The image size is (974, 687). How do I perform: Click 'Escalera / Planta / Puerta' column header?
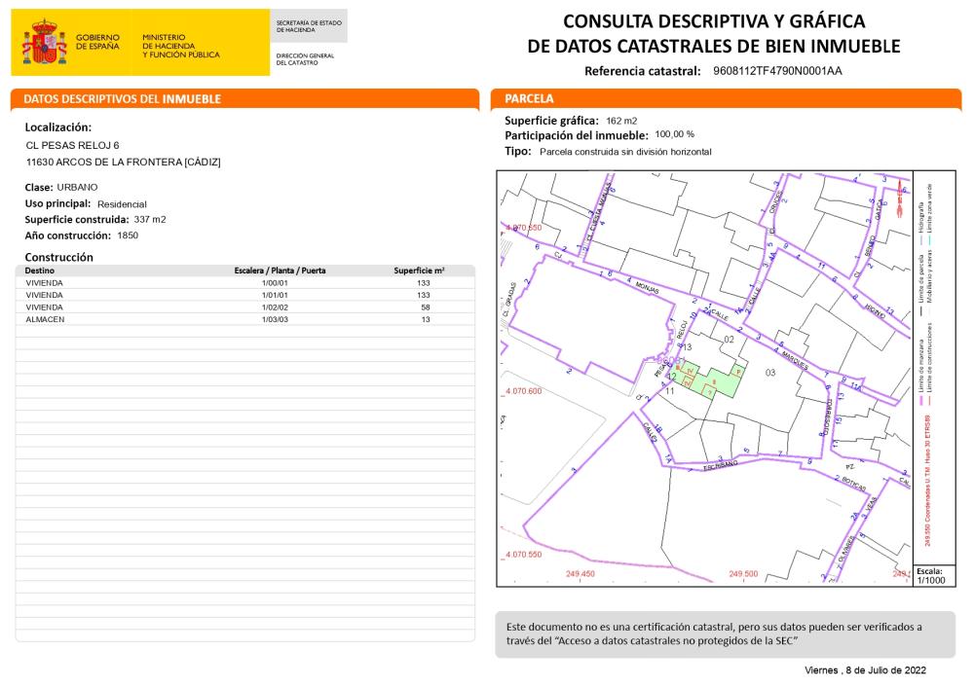(280, 271)
